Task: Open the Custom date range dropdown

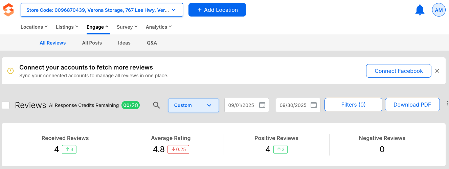Action: 193,105
